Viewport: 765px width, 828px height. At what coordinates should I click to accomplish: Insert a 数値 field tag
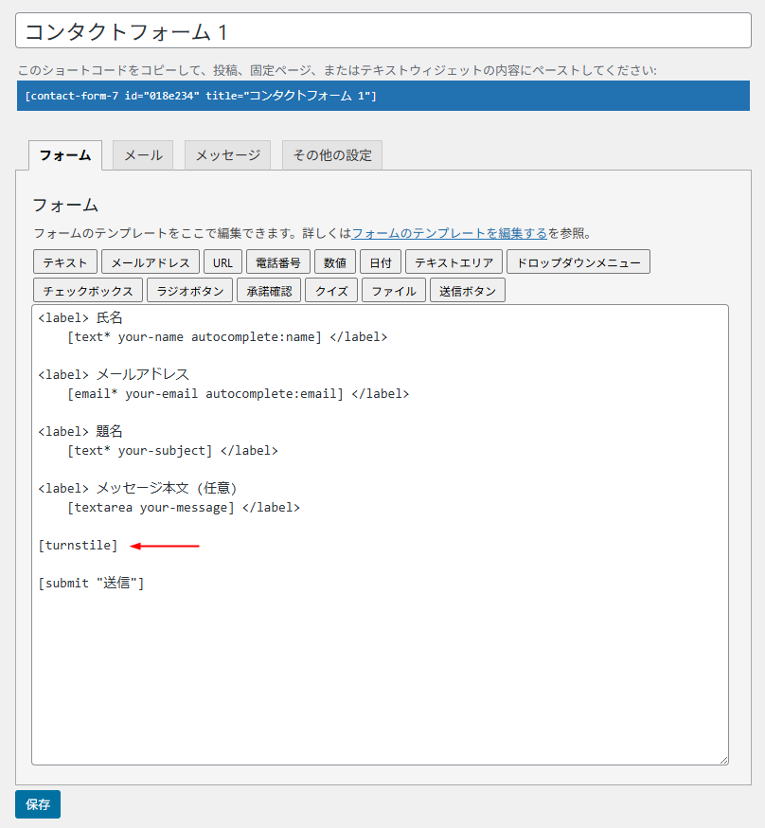tap(335, 261)
